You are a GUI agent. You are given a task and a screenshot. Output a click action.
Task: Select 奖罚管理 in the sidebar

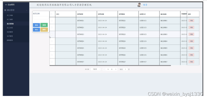tap(10, 24)
